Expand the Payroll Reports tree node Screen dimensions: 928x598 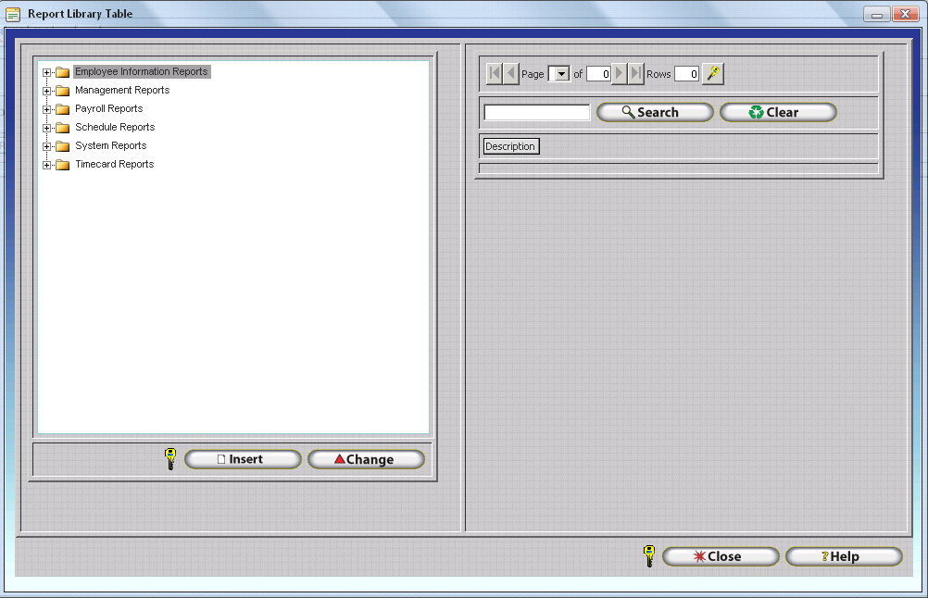click(46, 109)
